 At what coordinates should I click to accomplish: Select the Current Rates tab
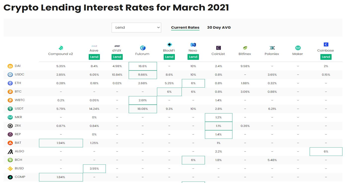click(x=185, y=28)
